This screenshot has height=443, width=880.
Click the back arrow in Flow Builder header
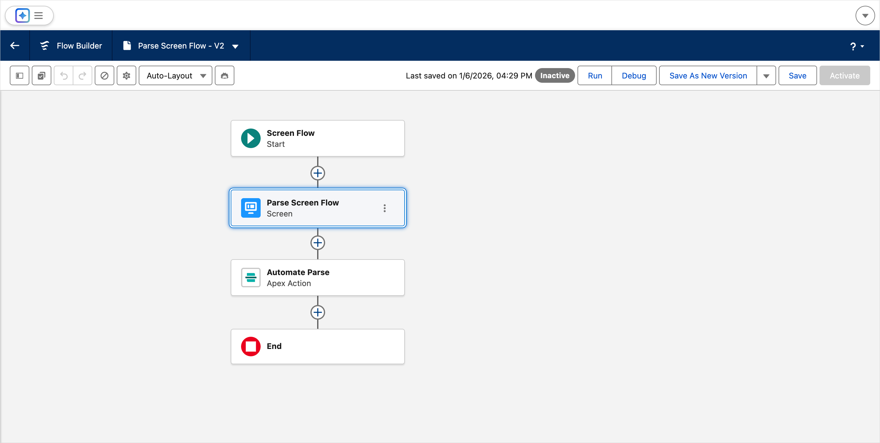pos(15,45)
